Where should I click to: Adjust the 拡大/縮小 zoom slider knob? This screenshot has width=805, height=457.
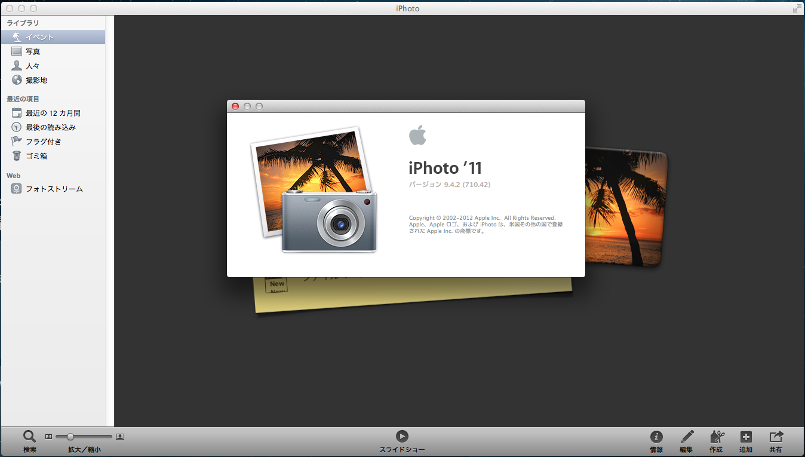70,437
